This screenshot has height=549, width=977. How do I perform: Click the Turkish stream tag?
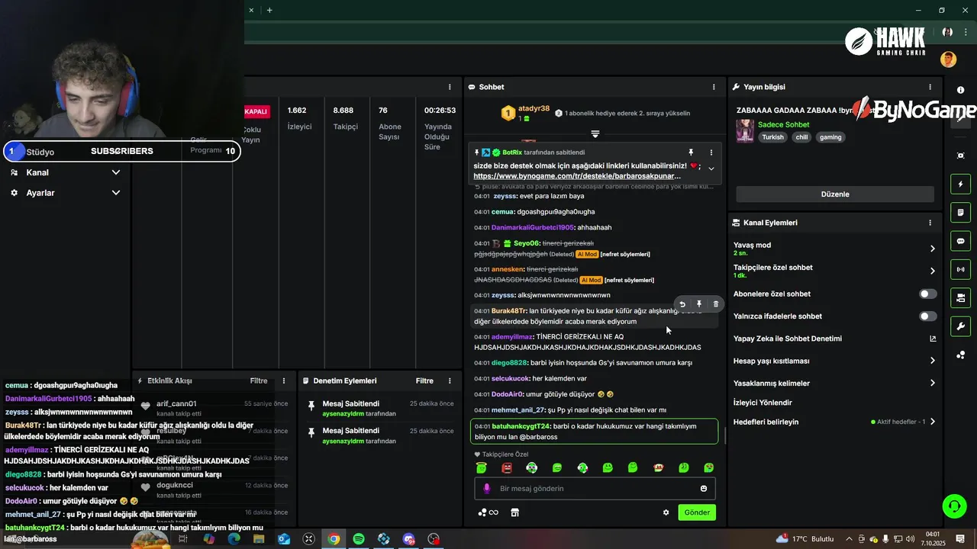click(x=772, y=137)
